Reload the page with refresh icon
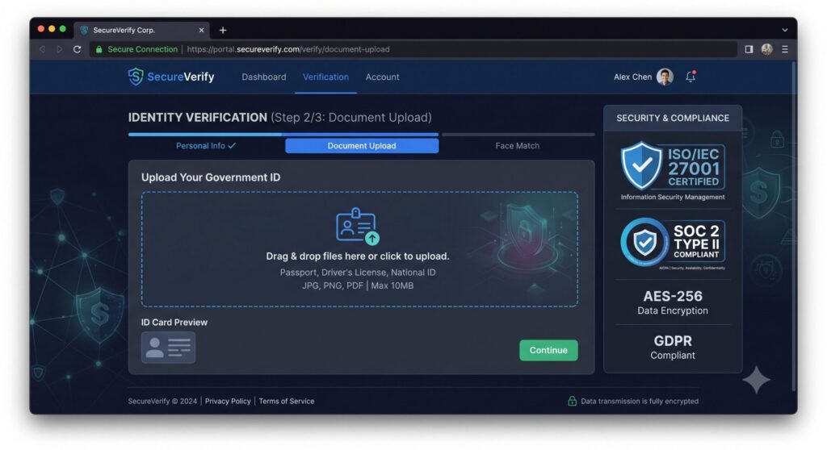Viewport: 827px width, 450px height. pos(77,49)
